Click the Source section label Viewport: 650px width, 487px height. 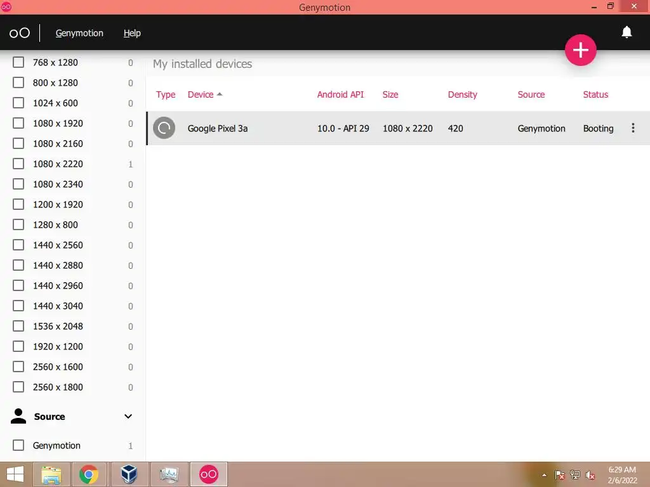50,417
